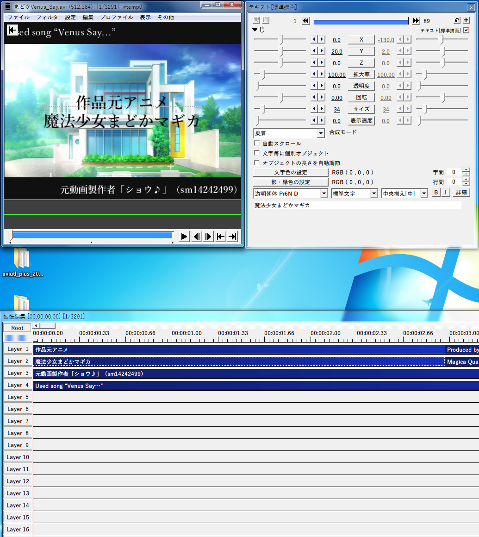Click the preview window seek bar

click(92, 235)
